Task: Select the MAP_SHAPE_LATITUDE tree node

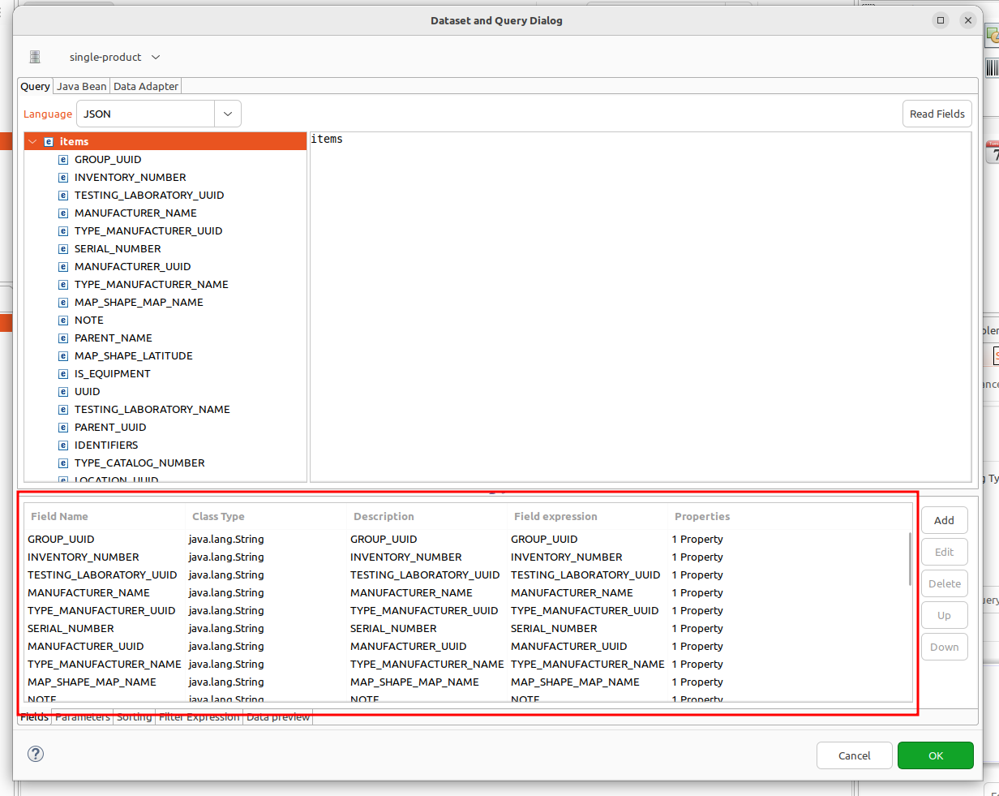Action: click(x=133, y=356)
